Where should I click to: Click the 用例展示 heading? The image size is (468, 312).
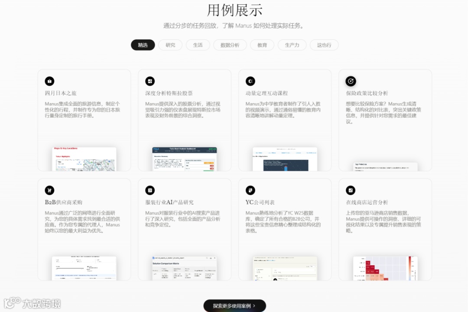pos(234,10)
